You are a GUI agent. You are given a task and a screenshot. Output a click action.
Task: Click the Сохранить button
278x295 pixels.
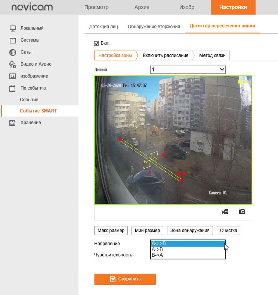click(125, 279)
